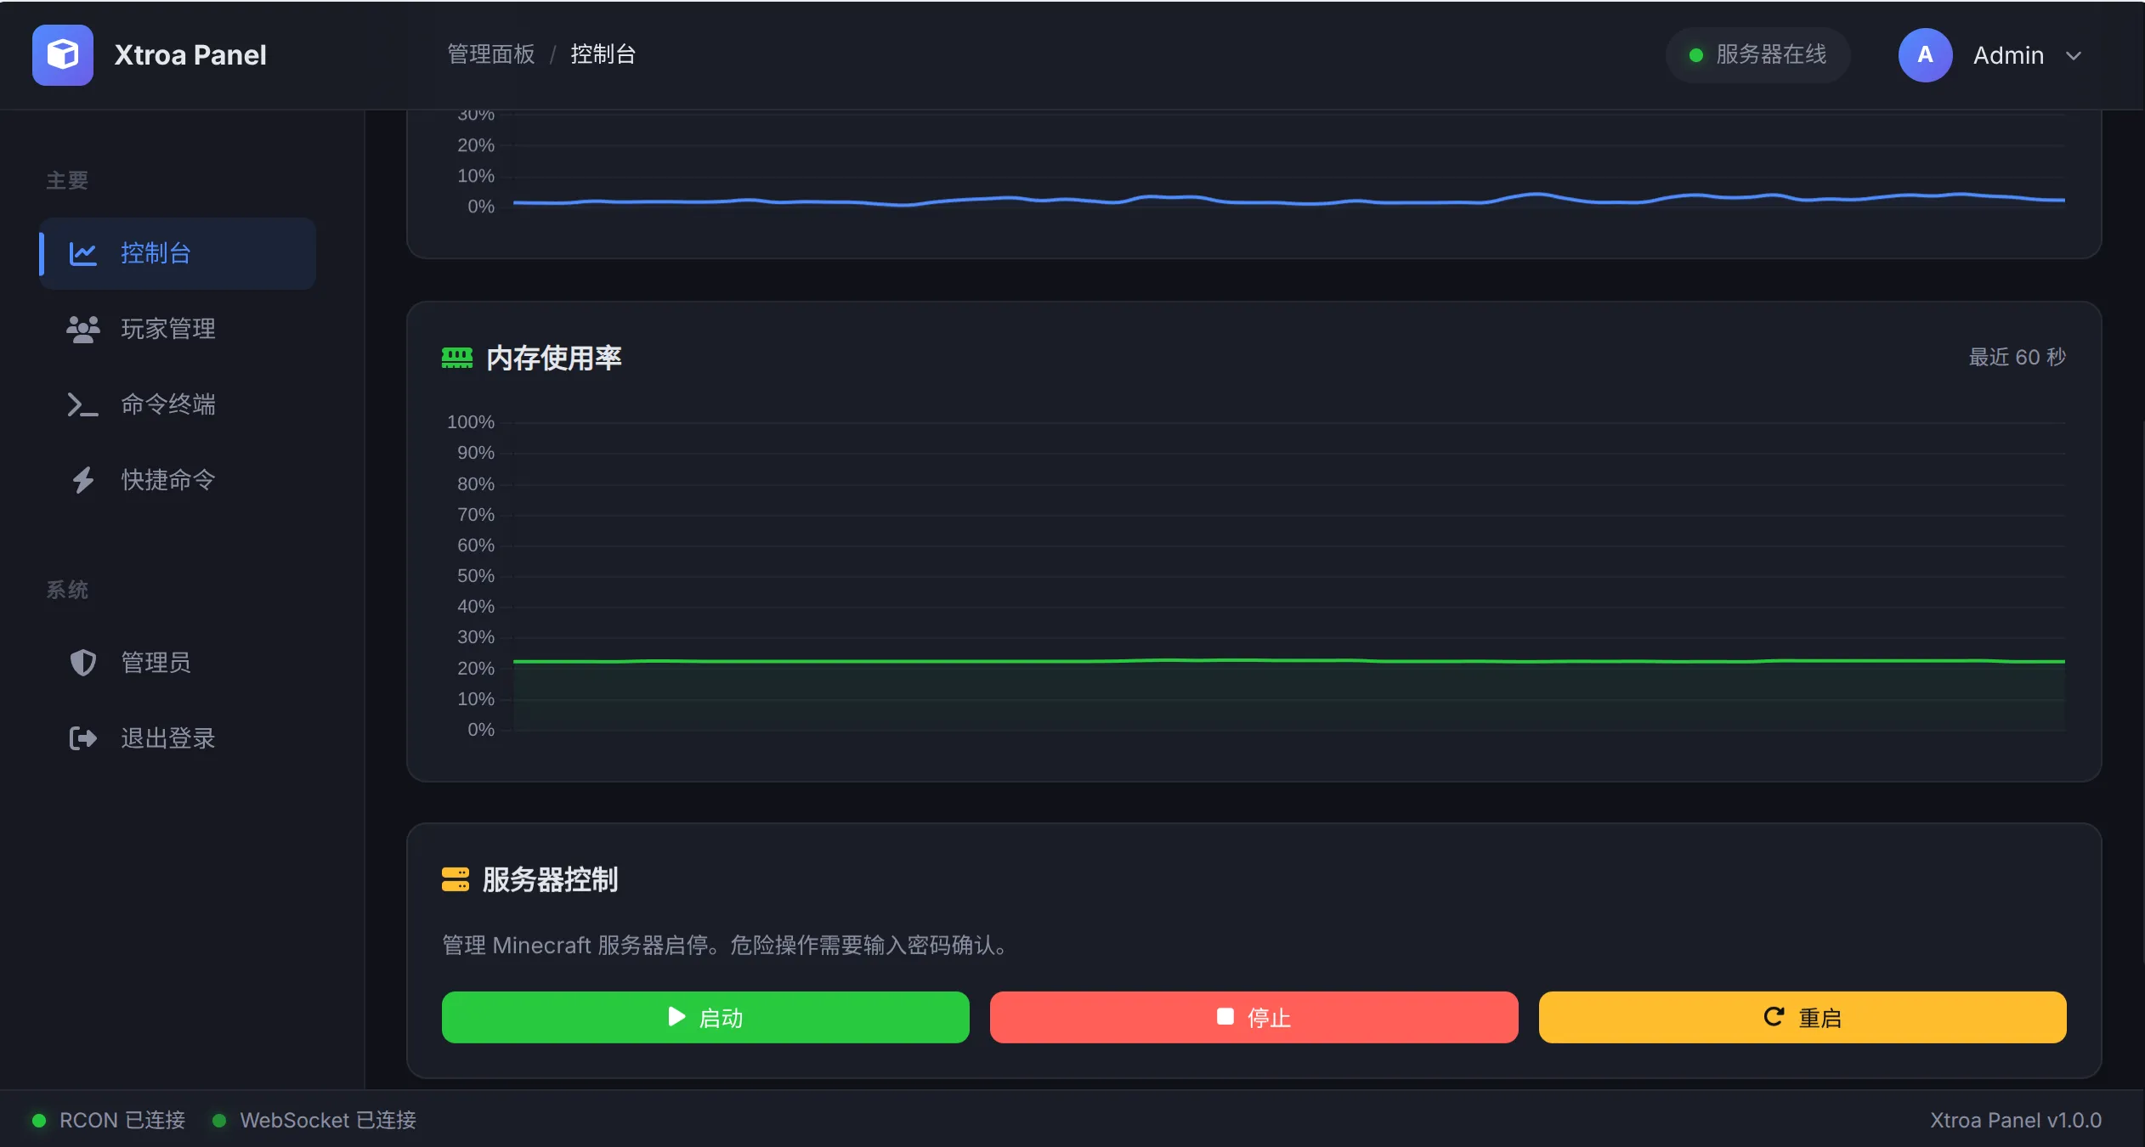
Task: Click the 管理面板 breadcrumb link
Action: (x=491, y=54)
